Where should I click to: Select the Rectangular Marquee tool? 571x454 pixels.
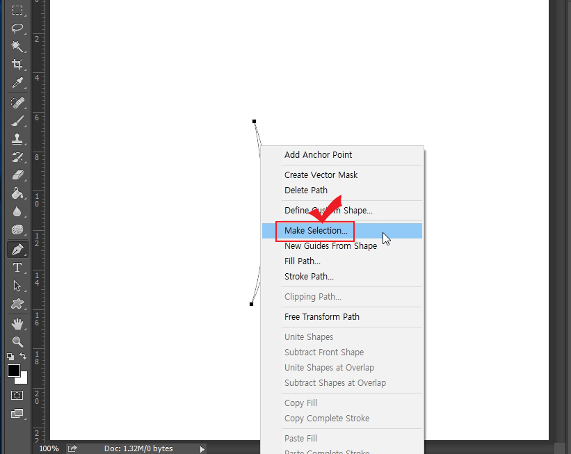(17, 10)
